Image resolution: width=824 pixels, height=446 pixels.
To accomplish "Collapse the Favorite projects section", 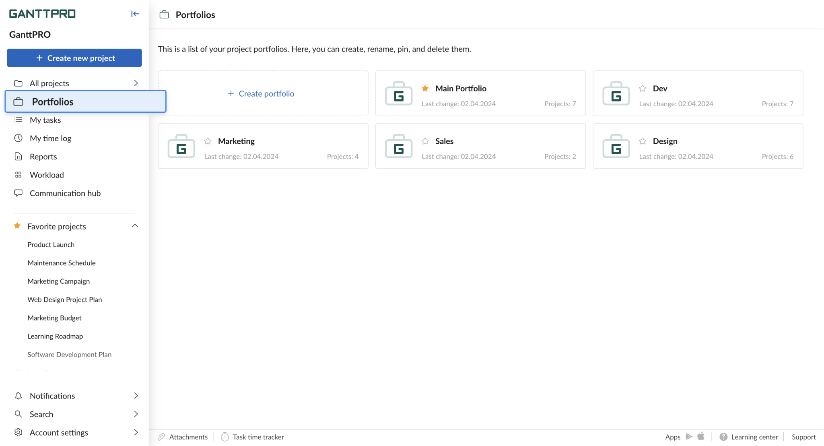I will pos(135,226).
